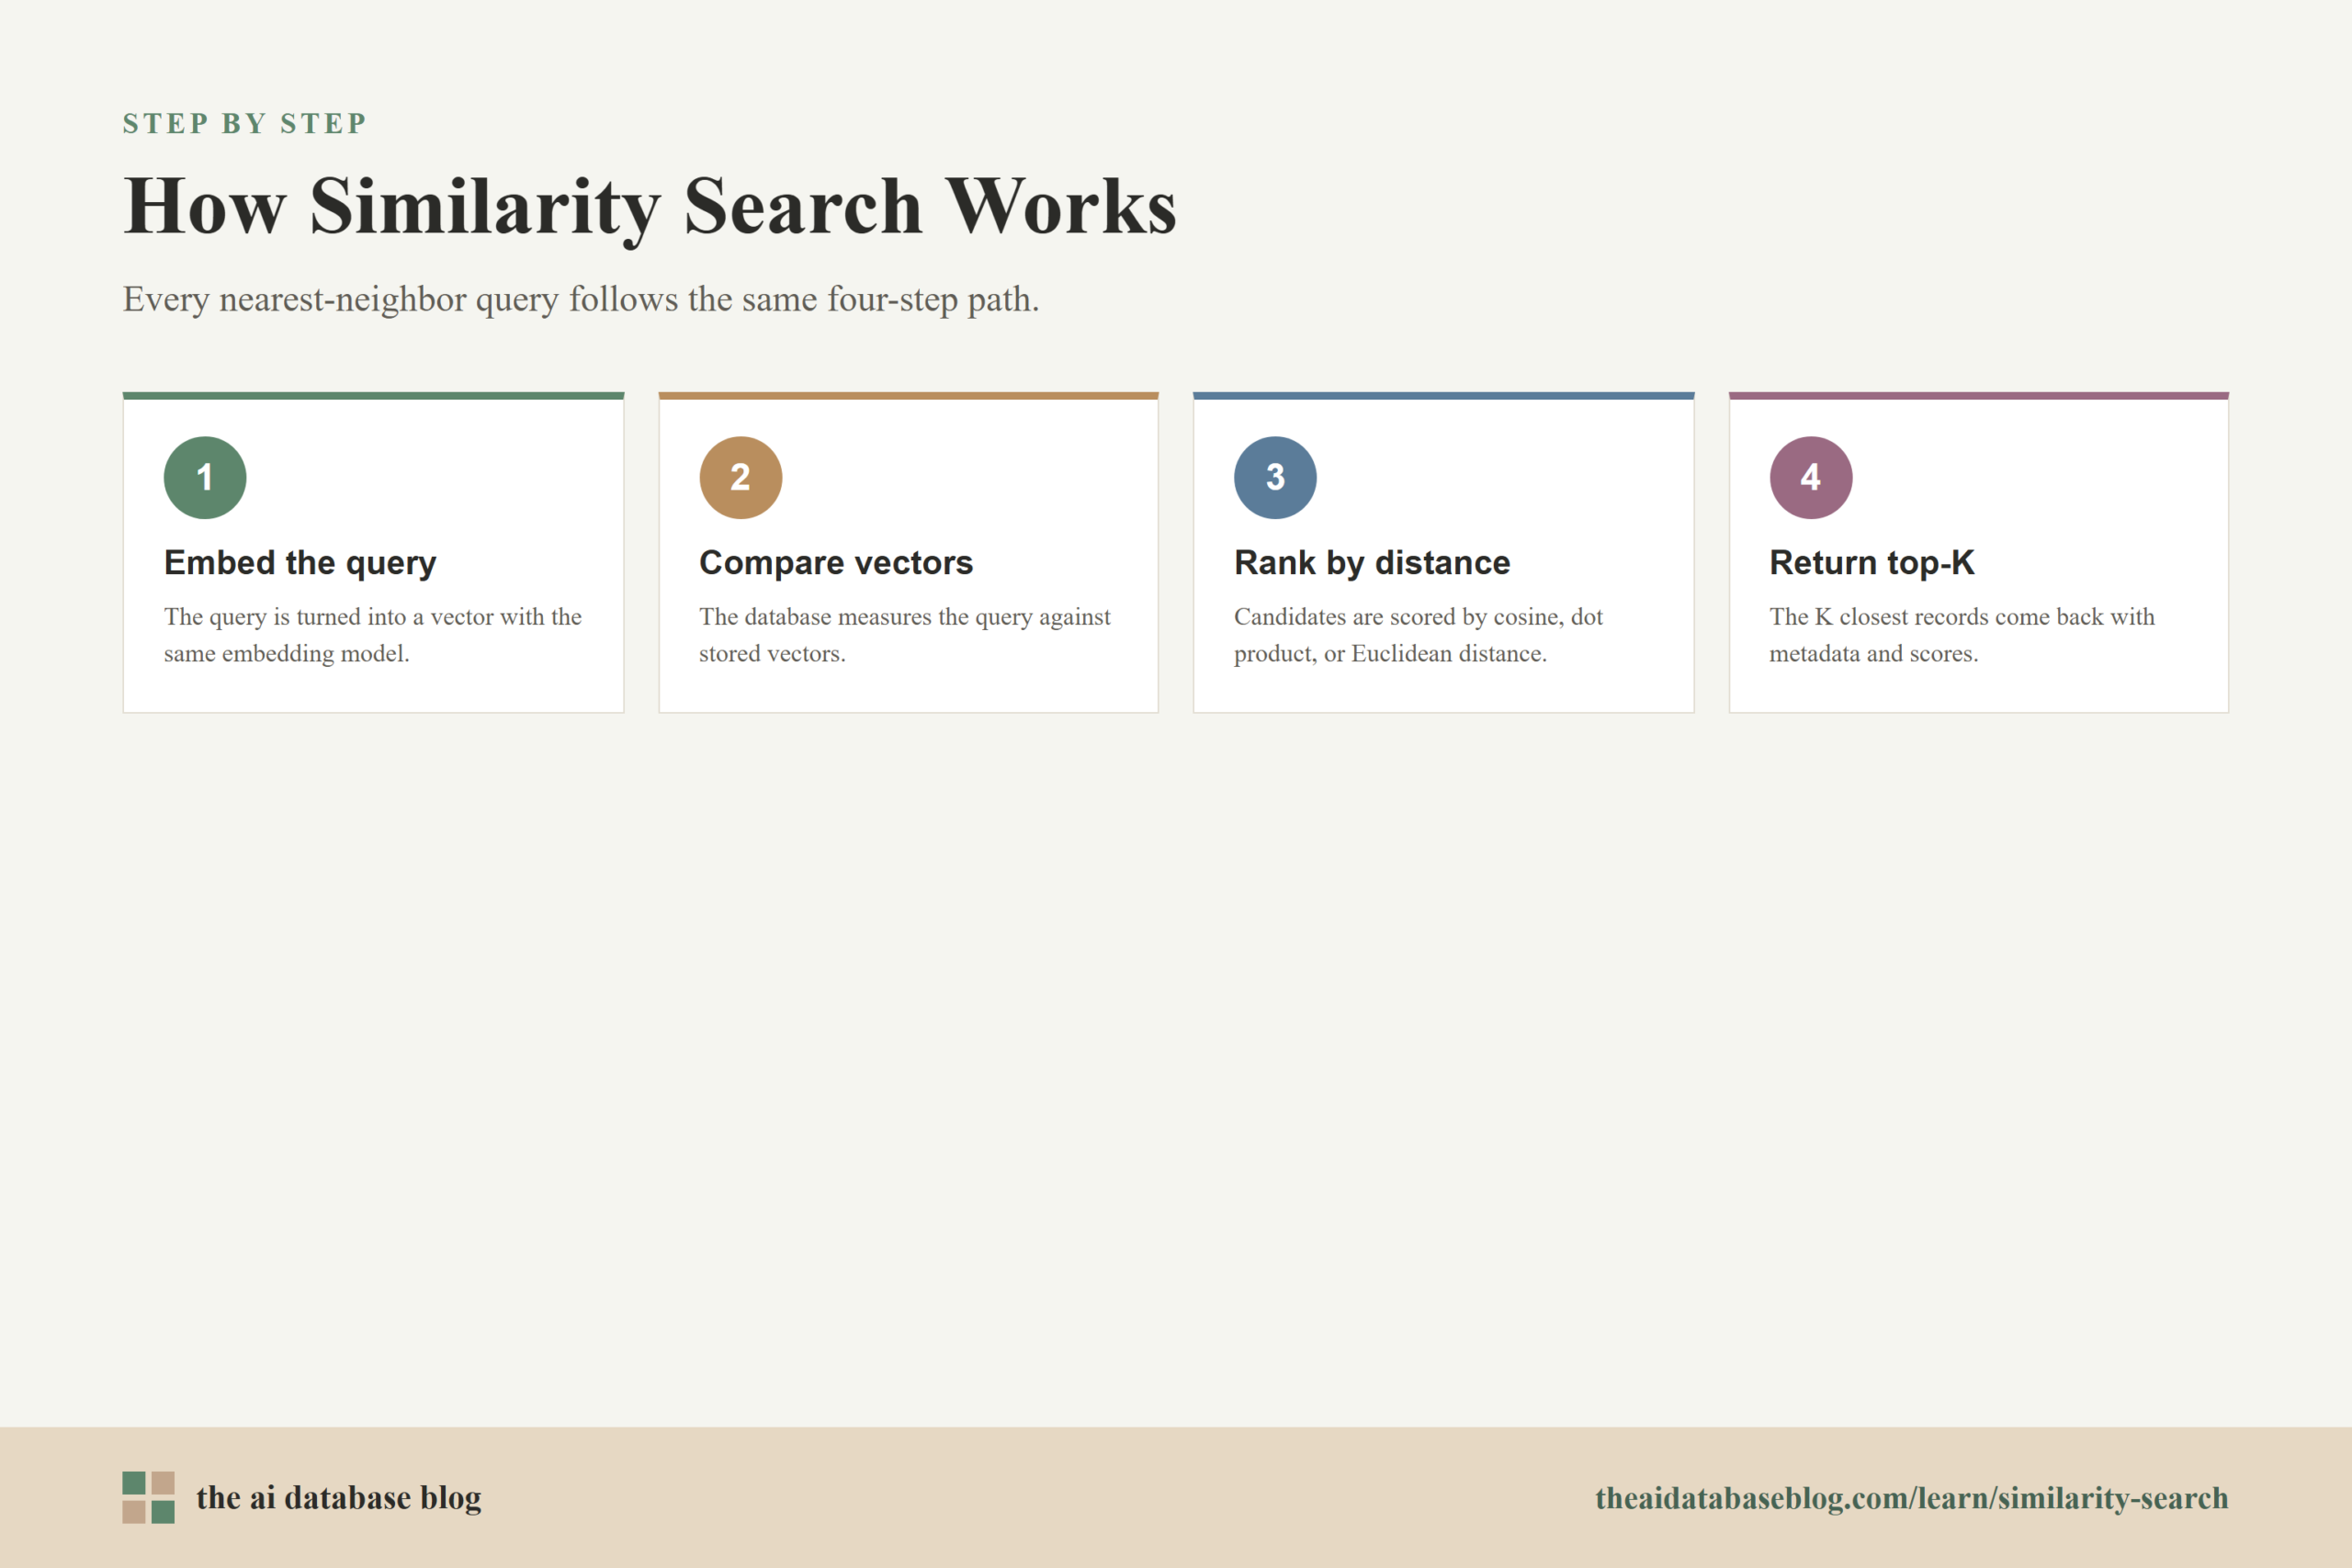The height and width of the screenshot is (1568, 2352).
Task: Click text 'The database measures the query against'
Action: (x=905, y=617)
